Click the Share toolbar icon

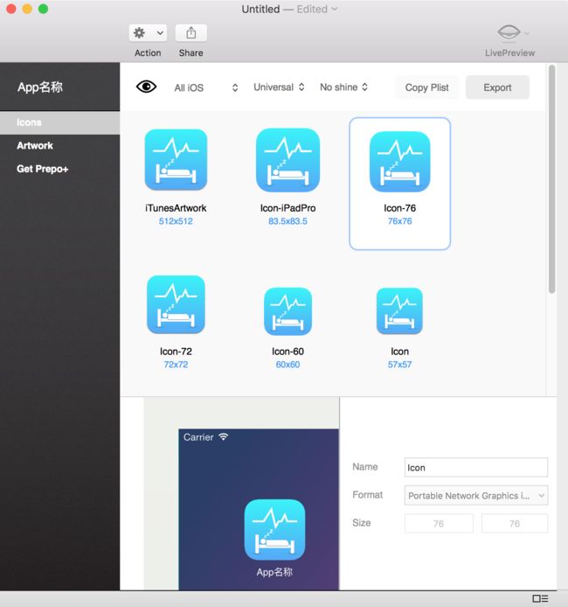pos(191,33)
